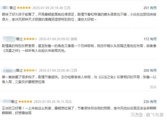Click 投诉 to report the Jiangxi review

click(x=153, y=87)
